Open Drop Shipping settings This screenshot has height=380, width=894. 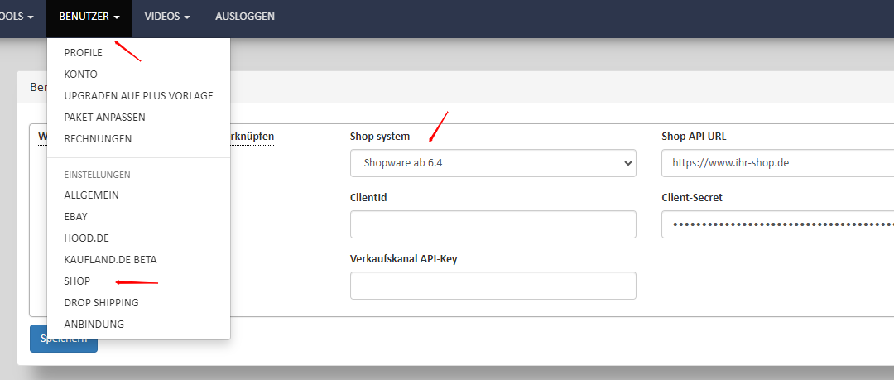[101, 303]
